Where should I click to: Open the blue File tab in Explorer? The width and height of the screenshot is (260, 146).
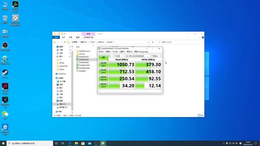(56, 37)
